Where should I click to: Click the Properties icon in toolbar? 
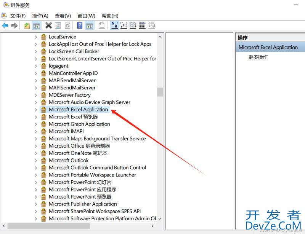pyautogui.click(x=58, y=25)
